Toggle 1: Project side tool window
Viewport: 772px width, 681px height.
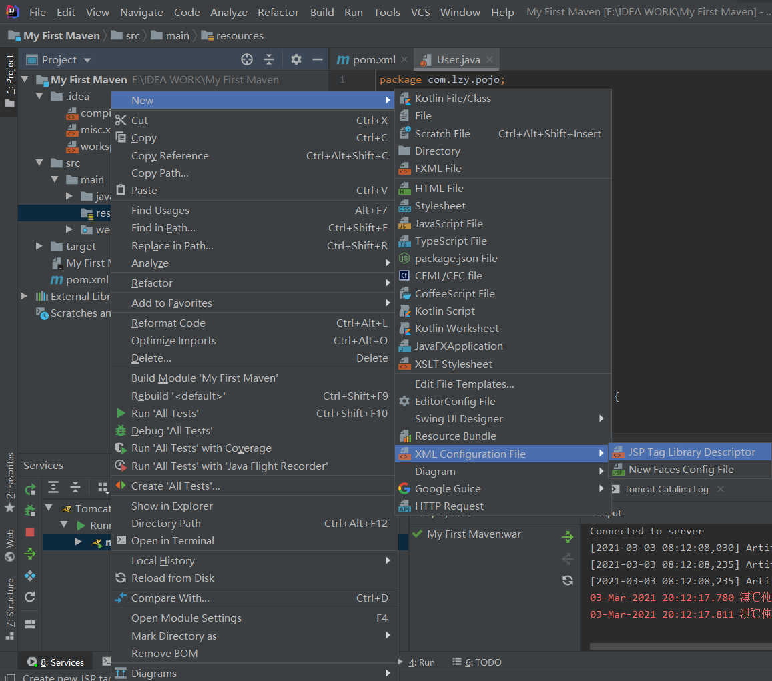[x=9, y=81]
